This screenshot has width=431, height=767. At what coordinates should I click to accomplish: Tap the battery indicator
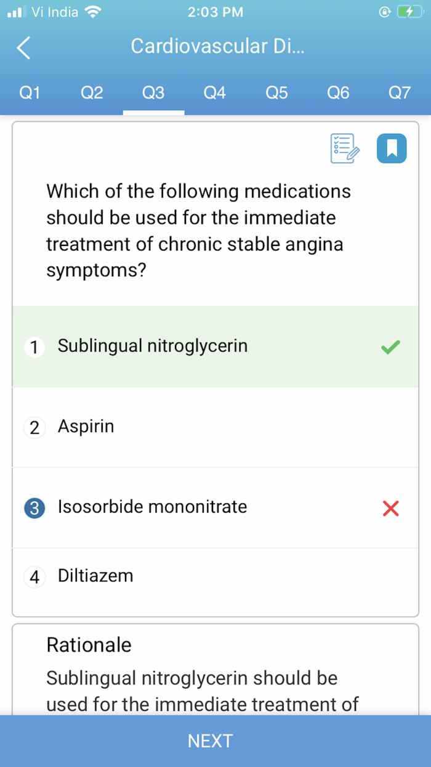click(410, 10)
